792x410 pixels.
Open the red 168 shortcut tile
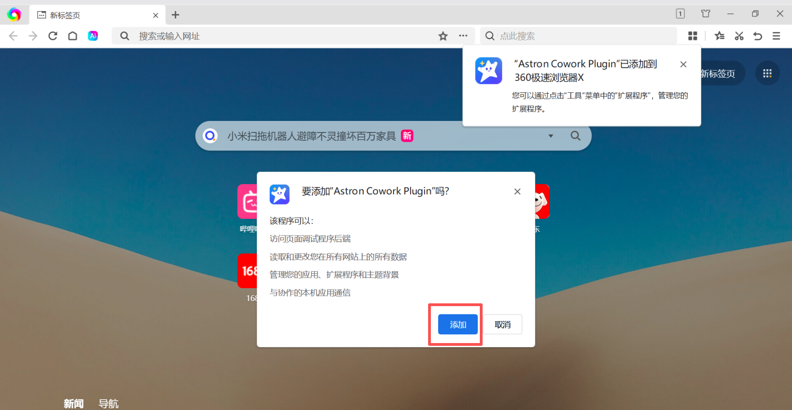248,271
